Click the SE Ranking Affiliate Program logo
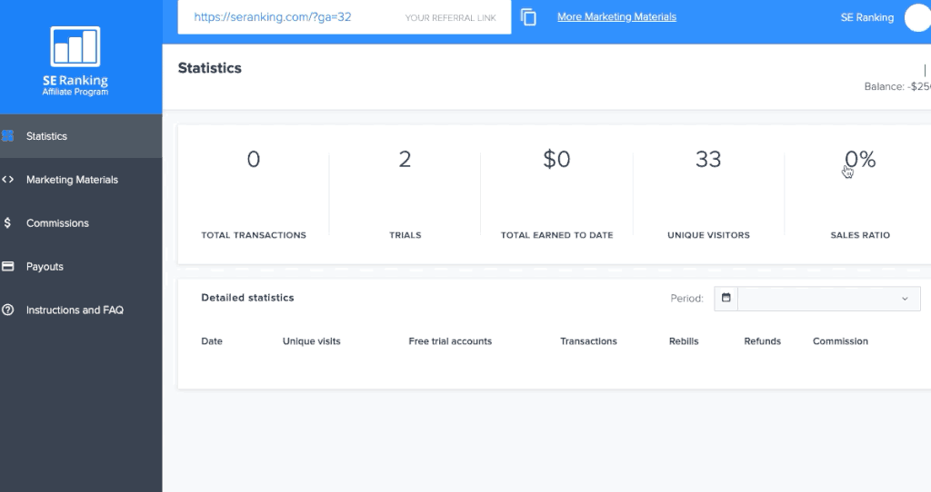The height and width of the screenshot is (492, 931). 75,61
